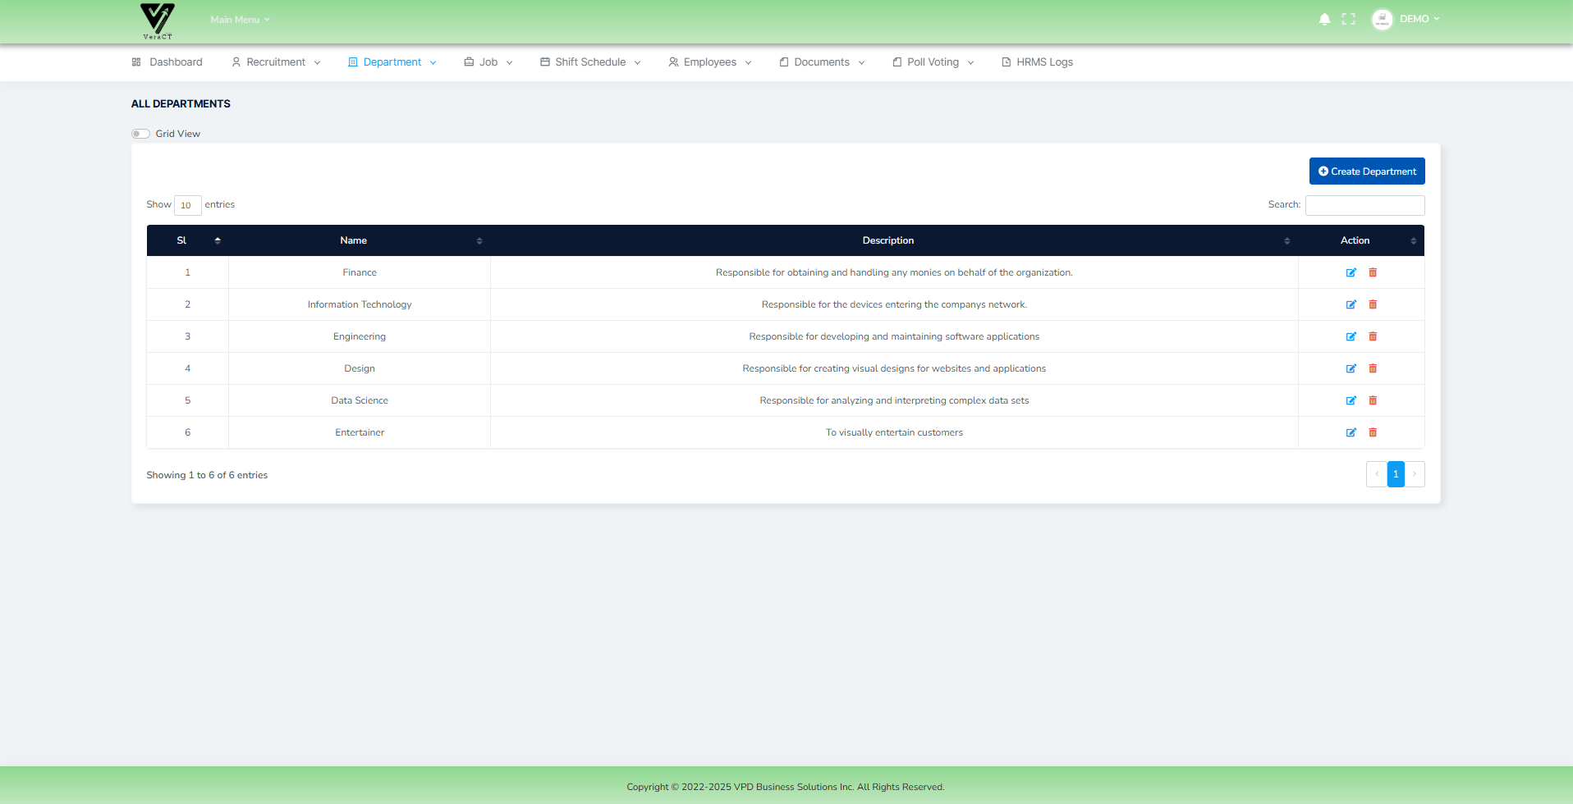Click the edit icon for Finance department
The width and height of the screenshot is (1573, 804).
pyautogui.click(x=1351, y=272)
